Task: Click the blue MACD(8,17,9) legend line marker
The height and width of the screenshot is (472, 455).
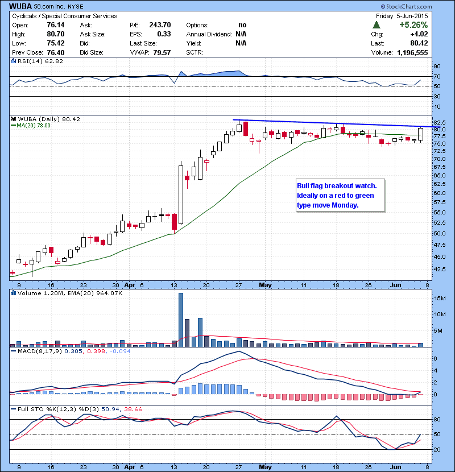Action: point(13,351)
